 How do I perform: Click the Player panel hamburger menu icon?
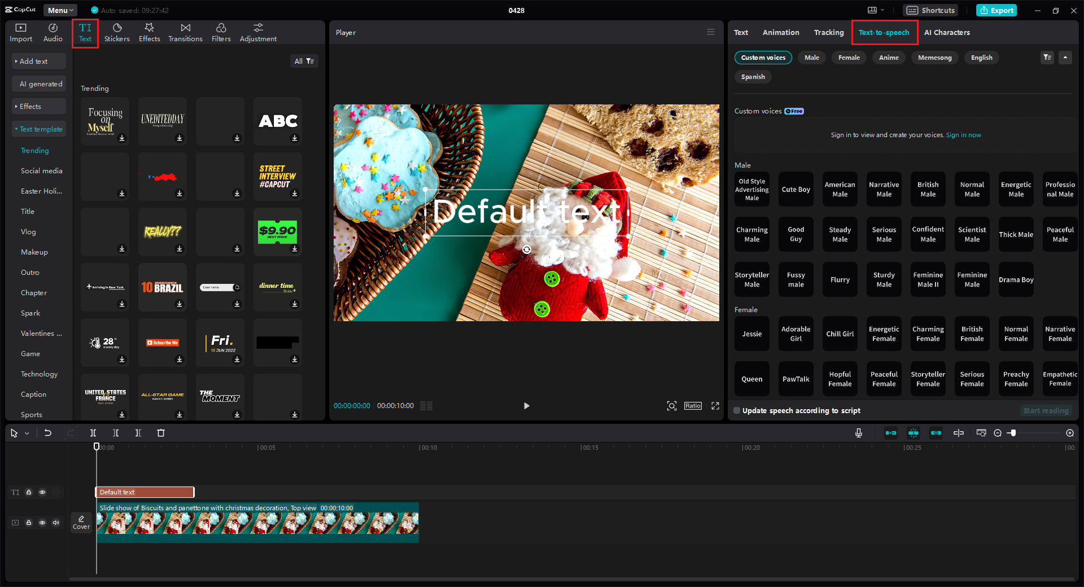coord(711,32)
